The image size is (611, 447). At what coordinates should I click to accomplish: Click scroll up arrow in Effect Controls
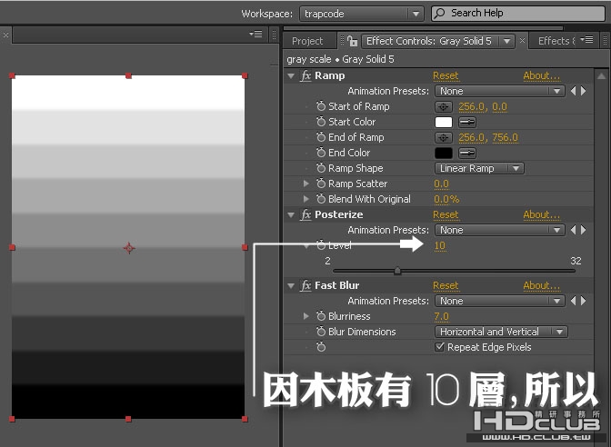coord(601,76)
